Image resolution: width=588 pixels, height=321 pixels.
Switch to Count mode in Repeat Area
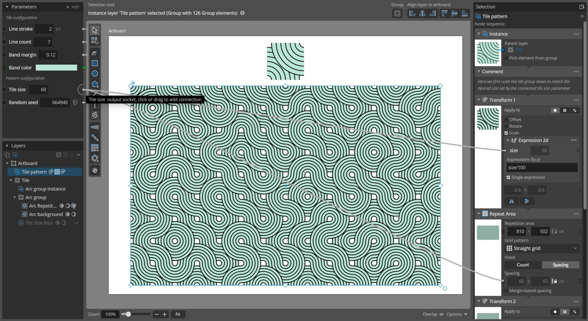[522, 265]
